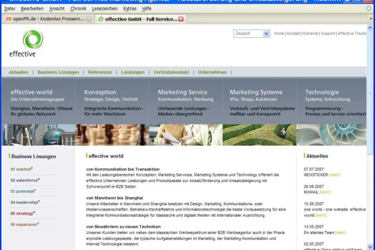Open the Hilfe menu

coord(147,9)
